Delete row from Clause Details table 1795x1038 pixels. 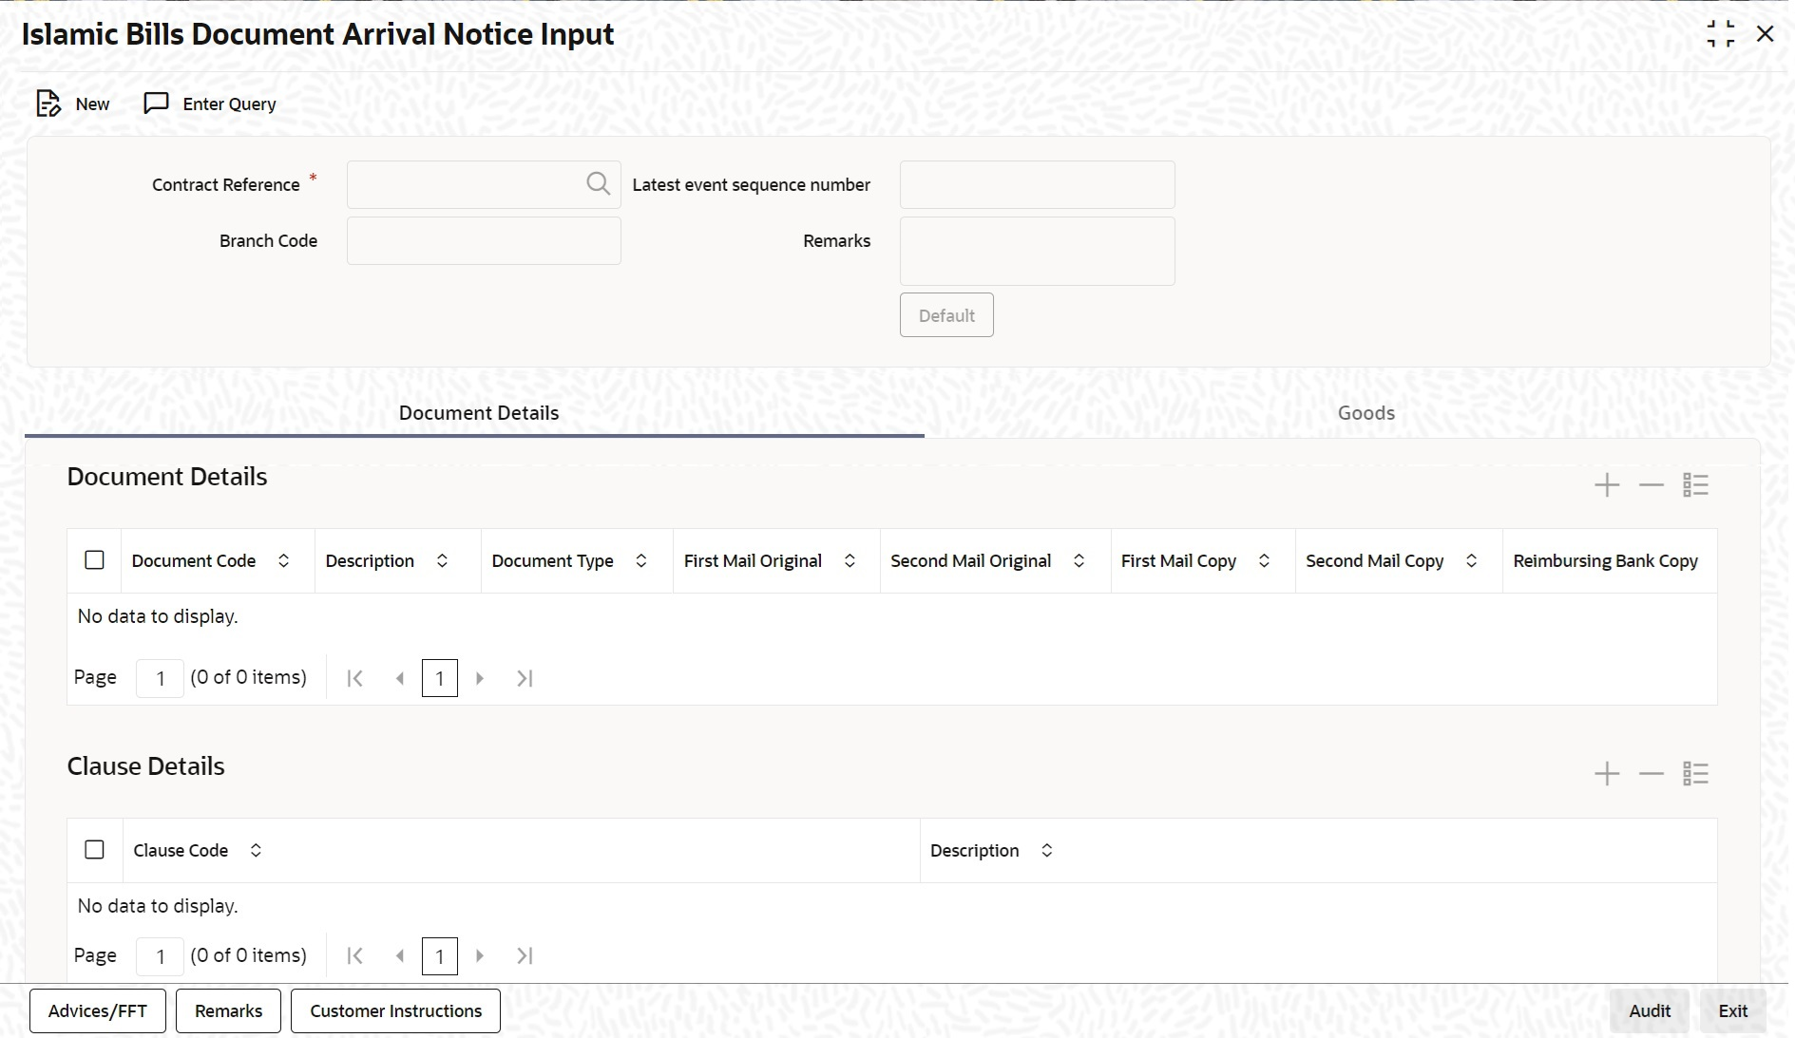(1651, 774)
